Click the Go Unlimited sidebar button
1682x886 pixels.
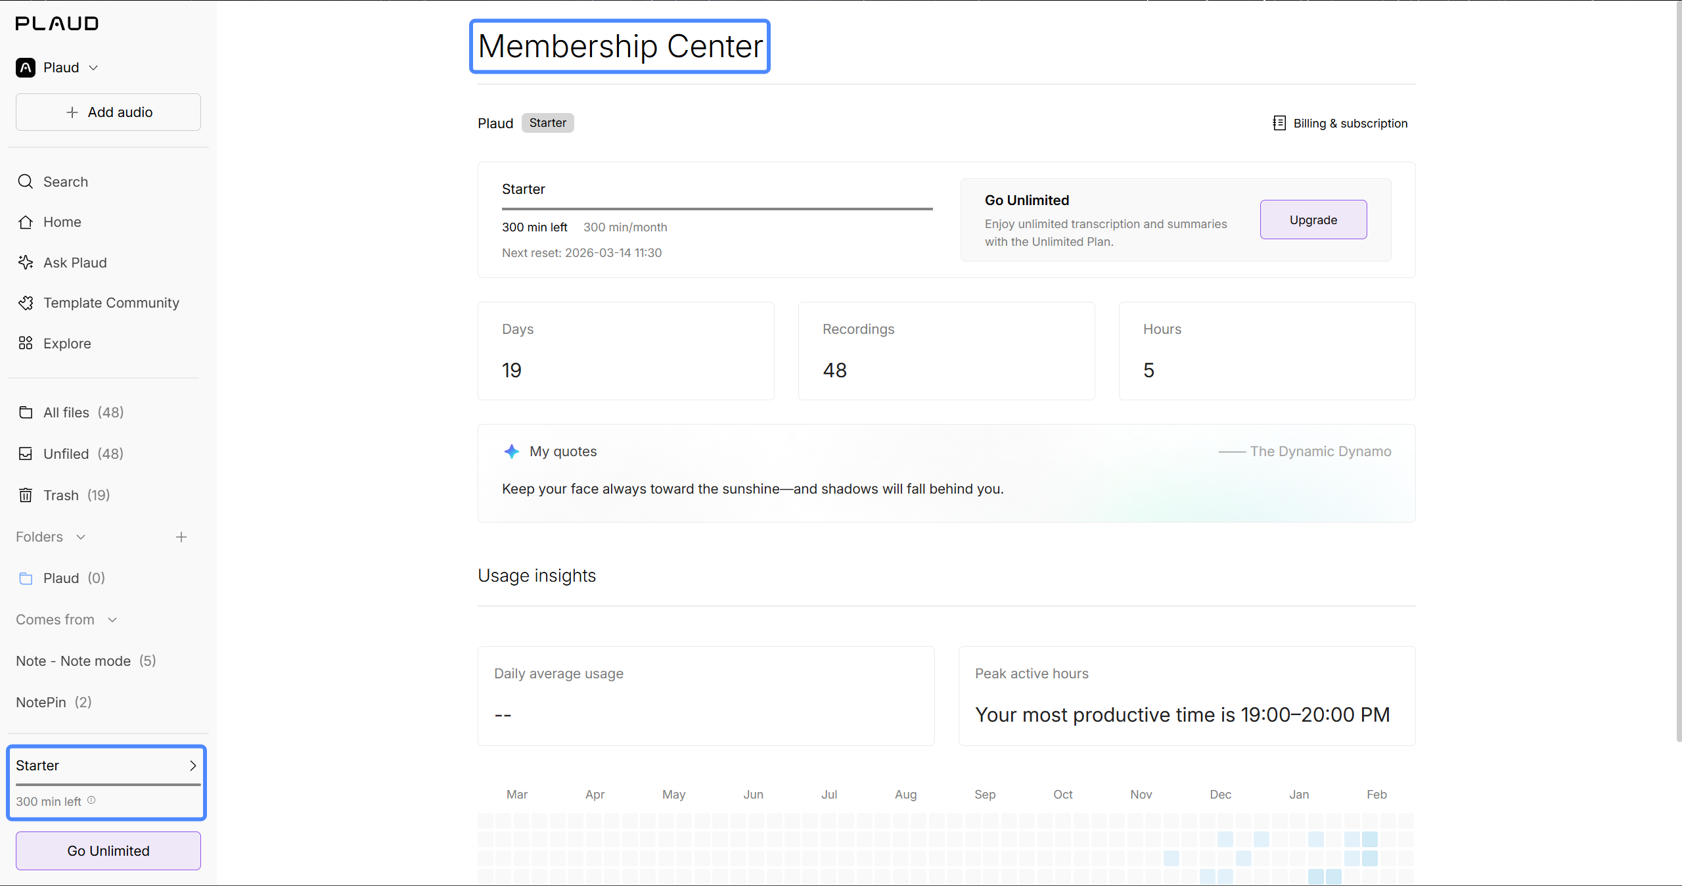108,851
